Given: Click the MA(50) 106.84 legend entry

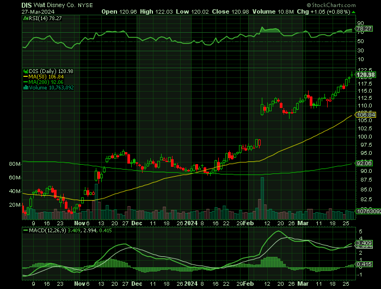Looking at the screenshot, I should 46,77.
